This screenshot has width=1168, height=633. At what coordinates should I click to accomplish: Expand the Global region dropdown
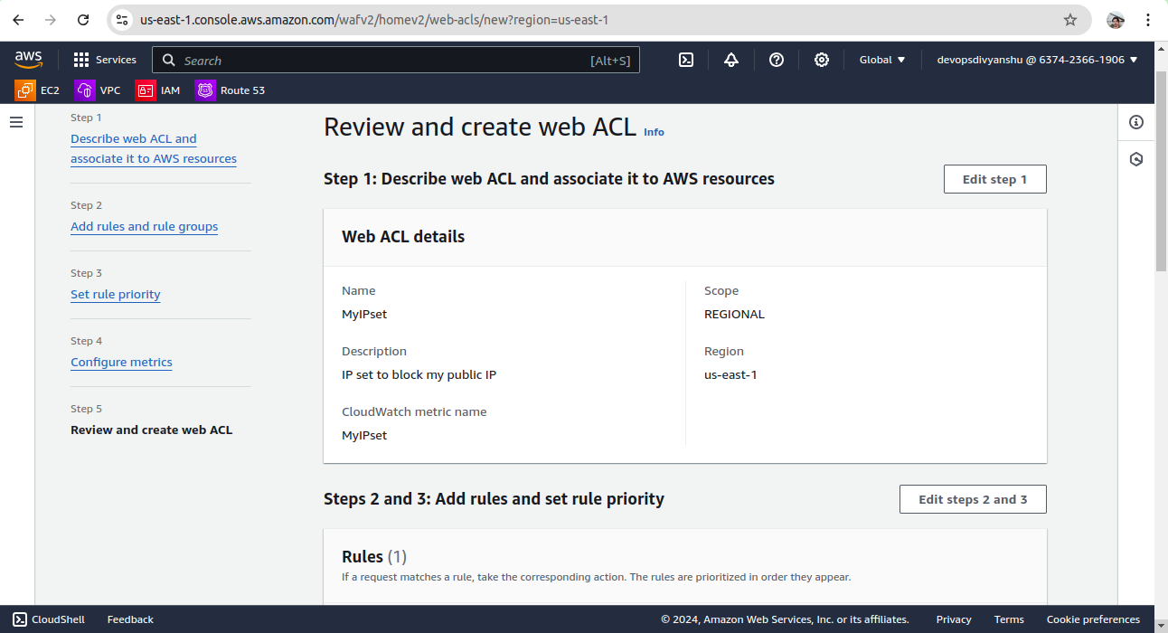(881, 60)
